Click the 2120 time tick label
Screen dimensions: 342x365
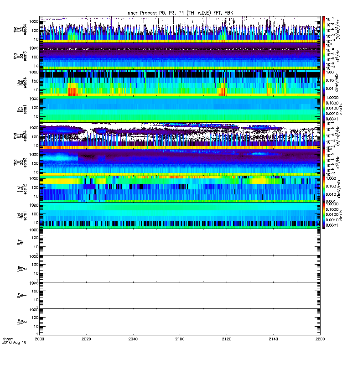click(227, 339)
